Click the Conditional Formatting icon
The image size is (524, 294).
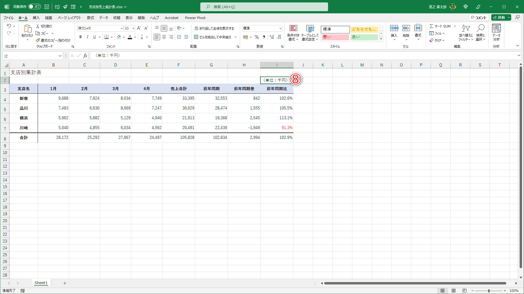[293, 28]
